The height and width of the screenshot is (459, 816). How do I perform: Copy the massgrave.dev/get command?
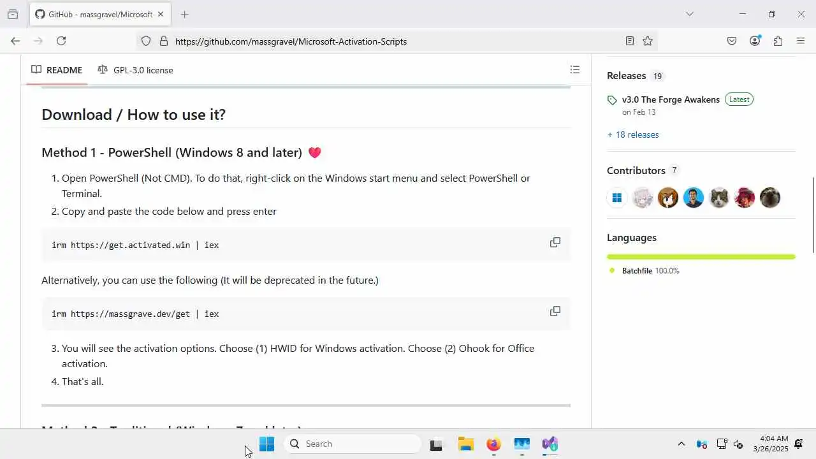point(555,311)
